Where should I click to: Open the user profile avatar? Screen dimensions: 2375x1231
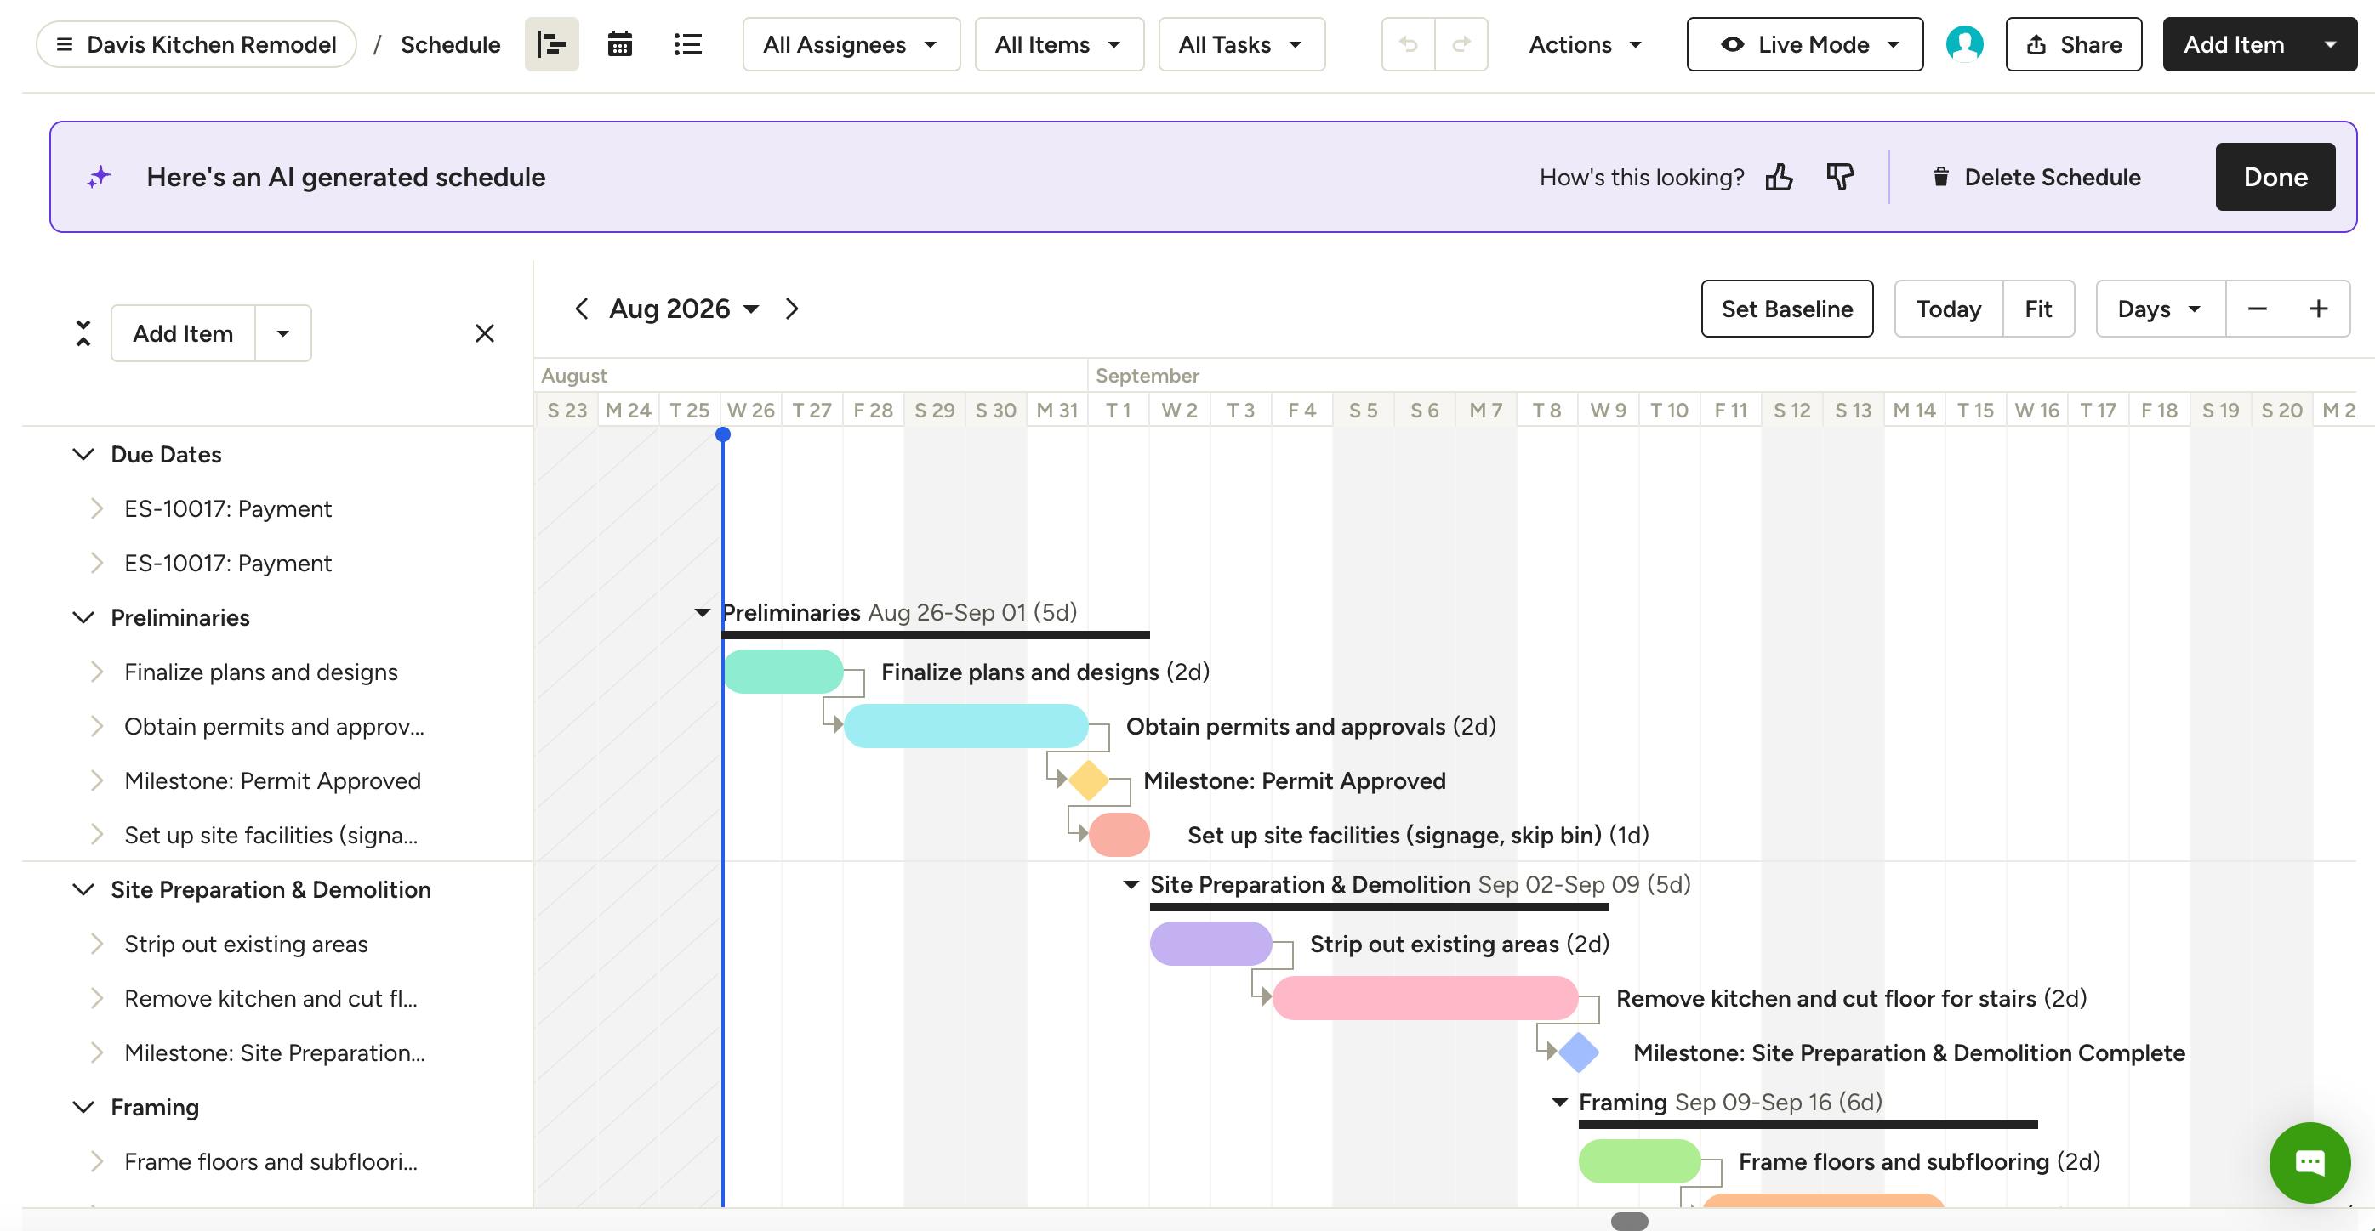1965,44
